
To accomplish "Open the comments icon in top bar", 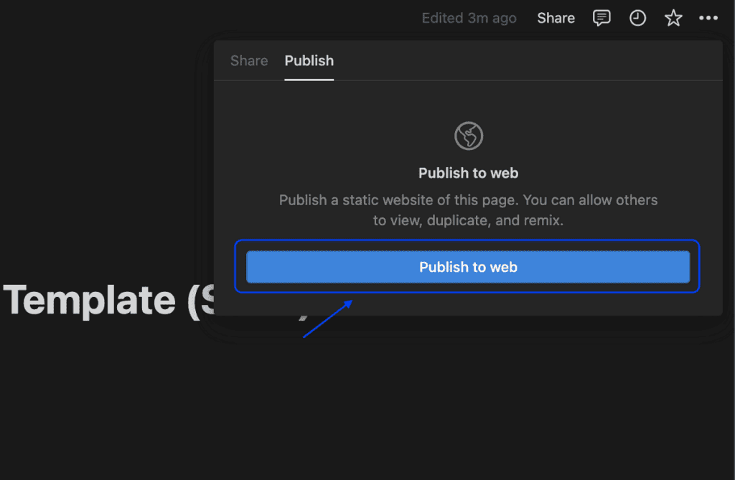I will click(x=601, y=19).
